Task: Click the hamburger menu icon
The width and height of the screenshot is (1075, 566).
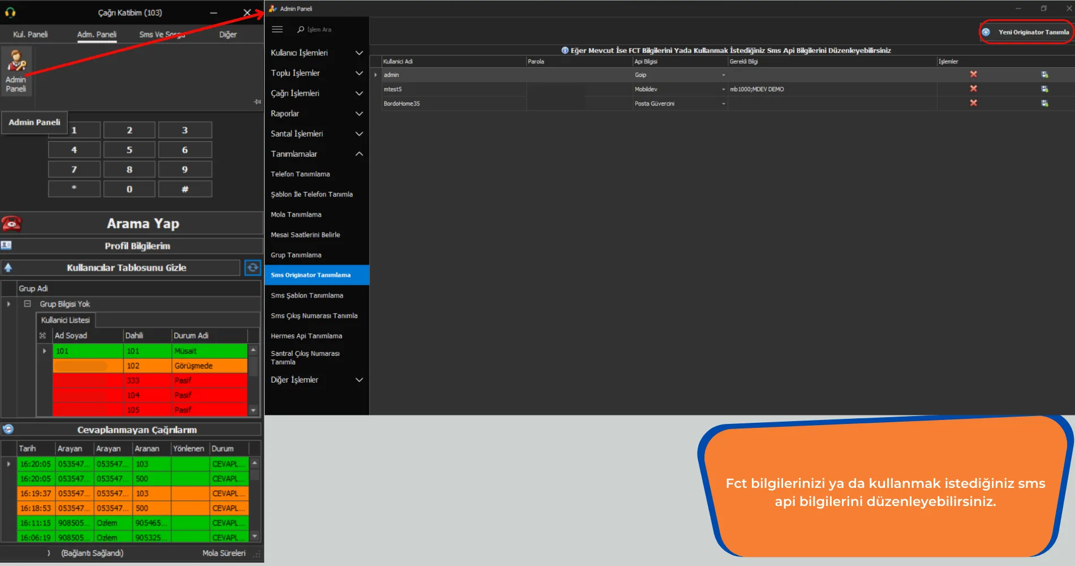Action: pos(277,29)
